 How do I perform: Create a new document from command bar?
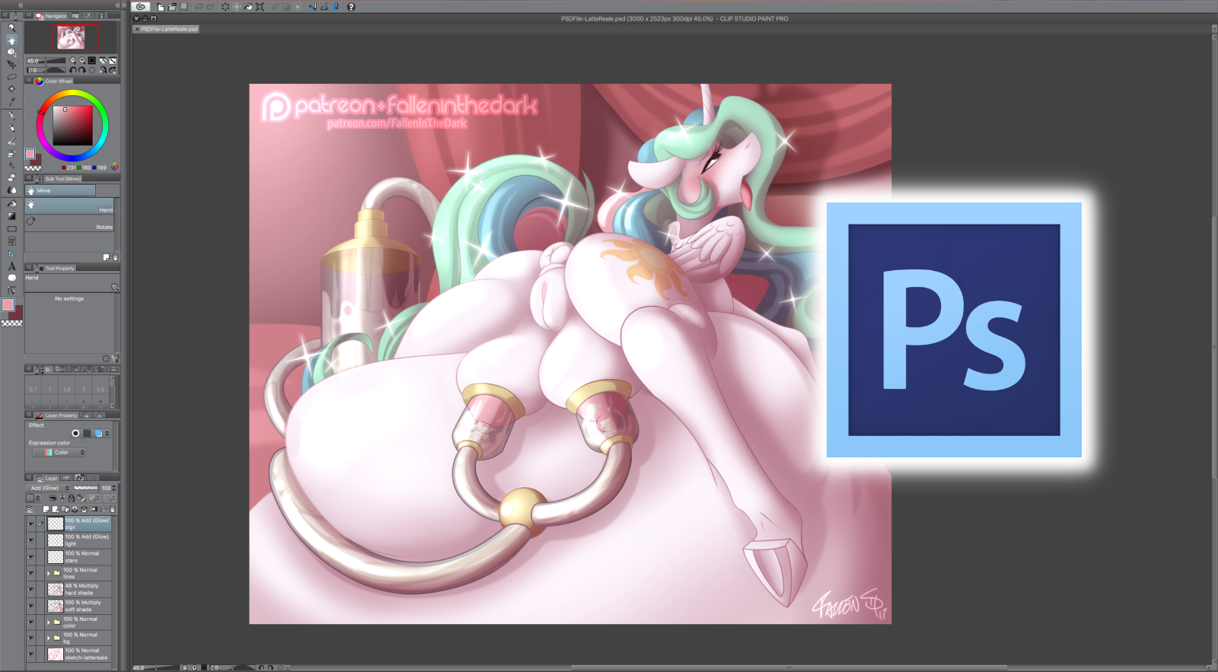(161, 7)
